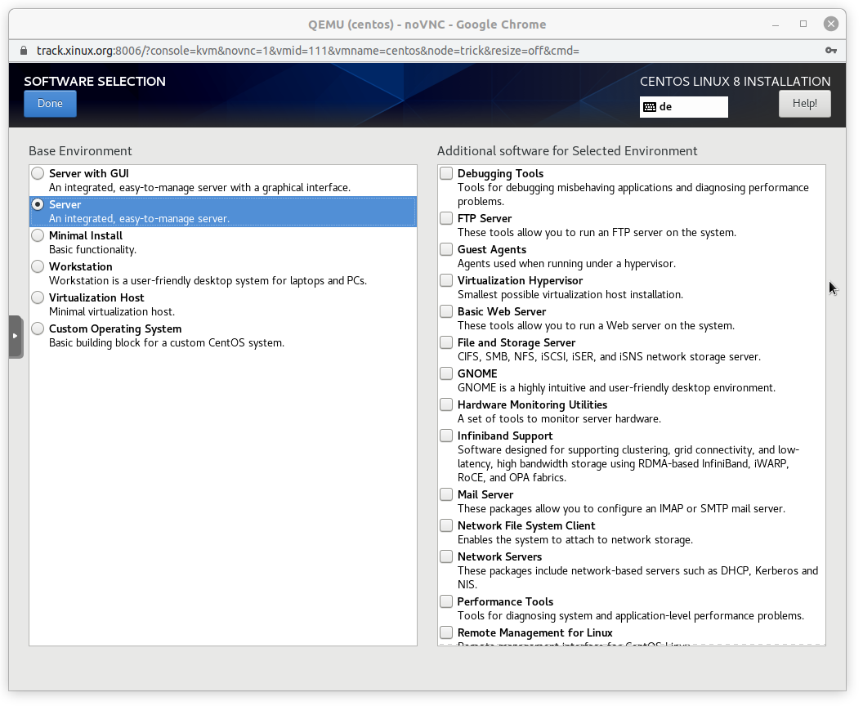The width and height of the screenshot is (863, 706).
Task: Tick the Guest Agents checkbox
Action: click(446, 250)
